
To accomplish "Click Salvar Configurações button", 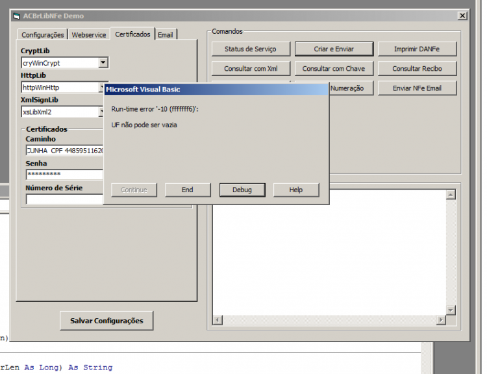I will 106,321.
